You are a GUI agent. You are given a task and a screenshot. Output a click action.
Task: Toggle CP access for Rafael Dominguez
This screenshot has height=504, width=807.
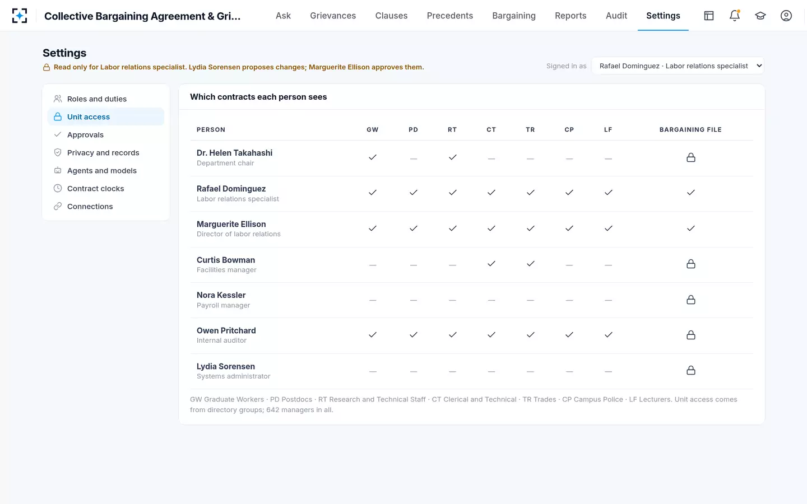pos(569,193)
